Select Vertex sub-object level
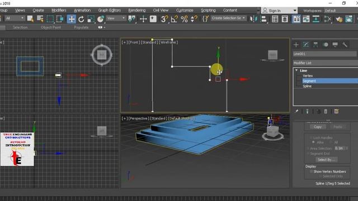The image size is (358, 201). coord(308,76)
